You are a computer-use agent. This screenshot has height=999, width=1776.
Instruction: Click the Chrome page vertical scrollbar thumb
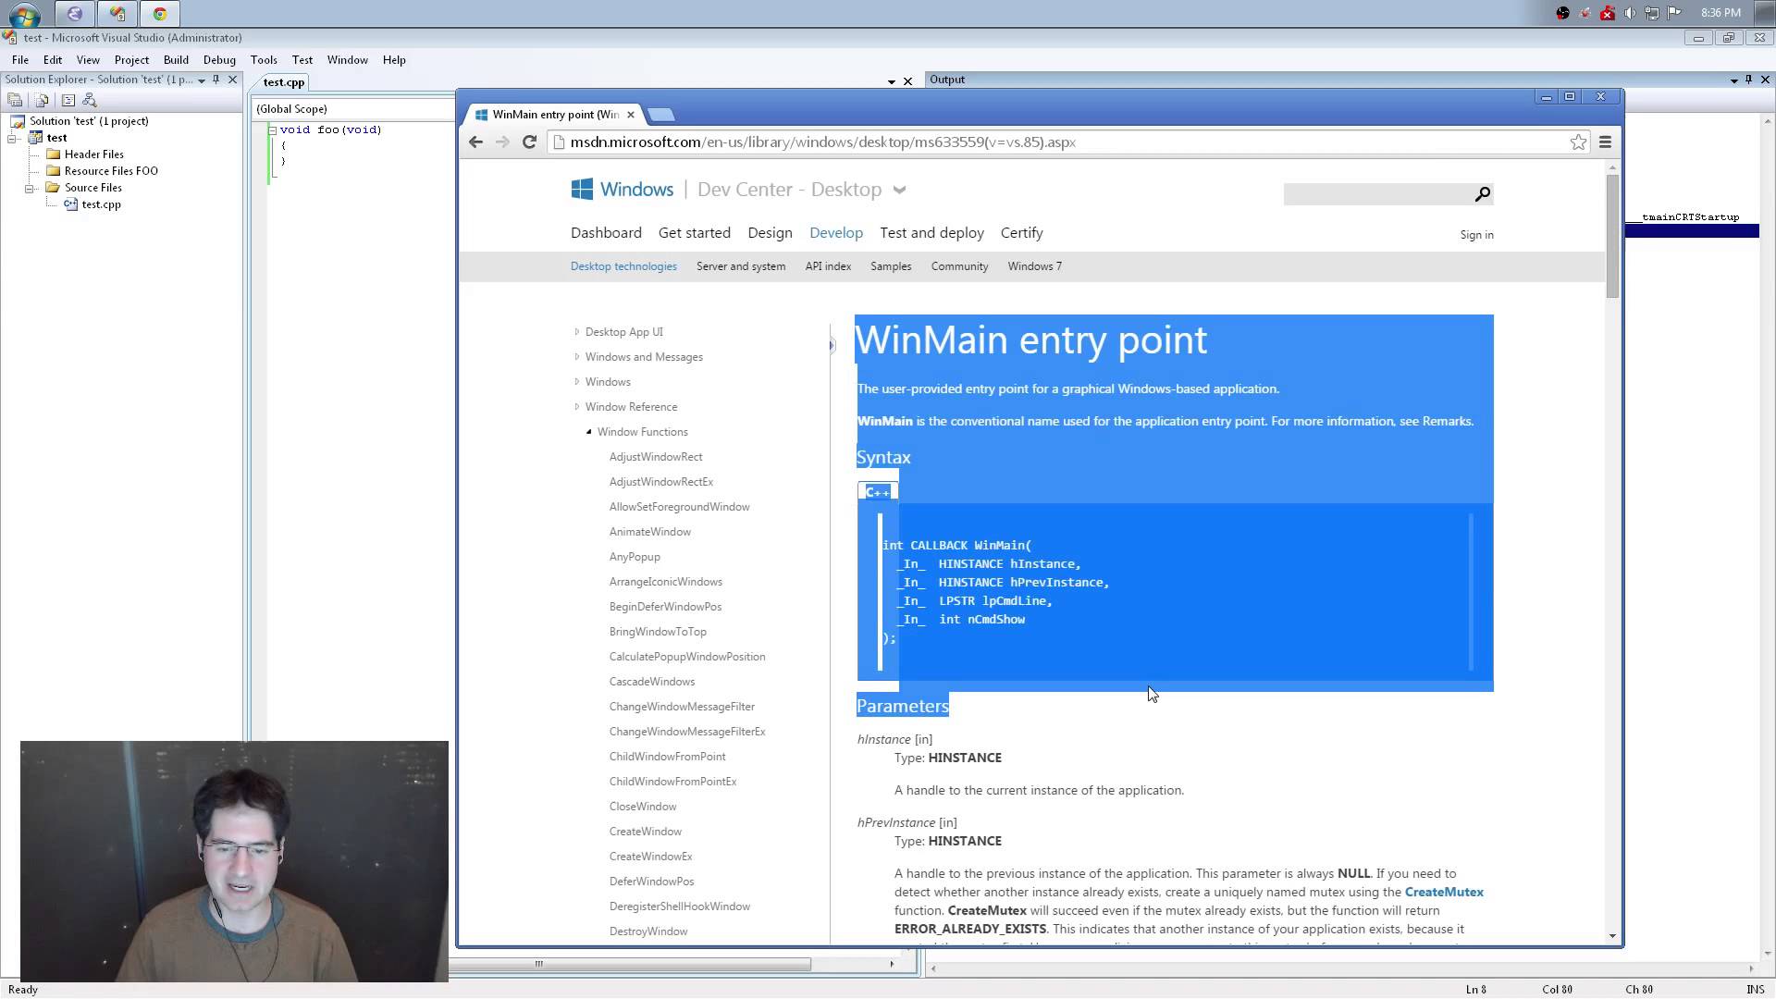[x=1612, y=236]
